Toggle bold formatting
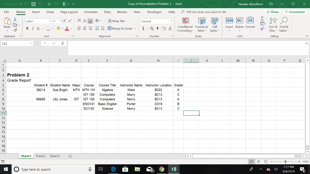Viewport: 310px width, 174px height. coord(28,28)
